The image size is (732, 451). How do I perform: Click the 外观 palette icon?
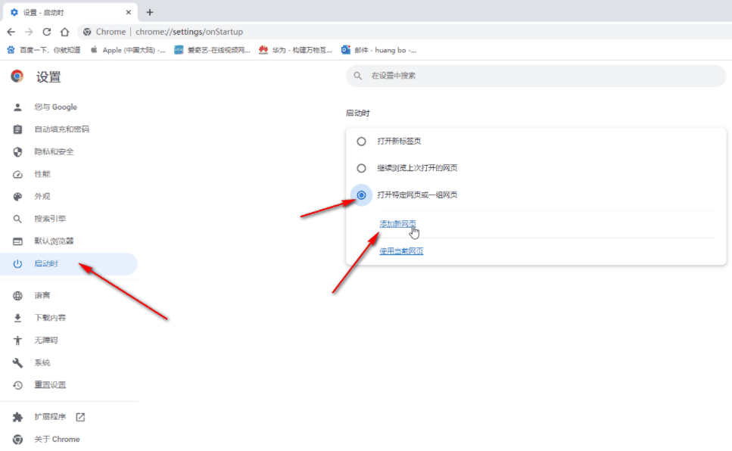(x=17, y=196)
